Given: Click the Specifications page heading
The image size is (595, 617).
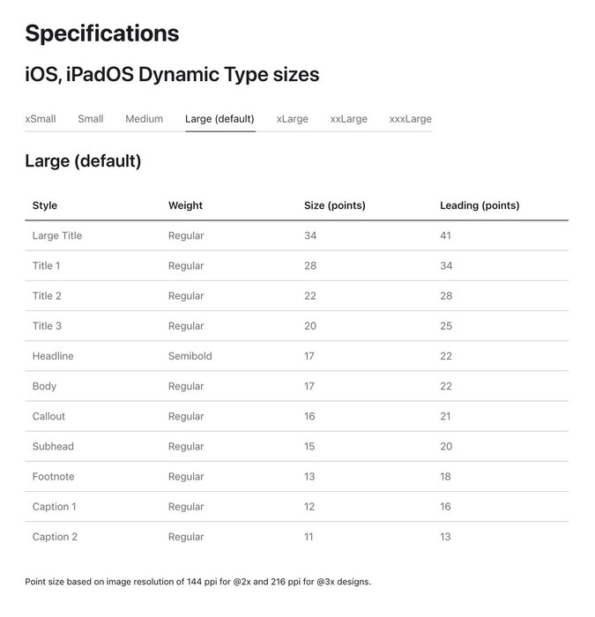Looking at the screenshot, I should [x=102, y=33].
